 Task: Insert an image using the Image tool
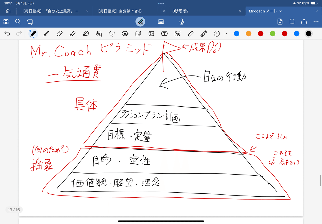[151, 34]
